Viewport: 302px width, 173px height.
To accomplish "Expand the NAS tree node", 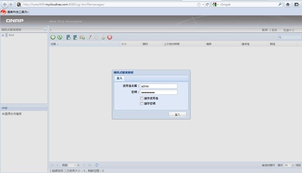I will [3, 35].
